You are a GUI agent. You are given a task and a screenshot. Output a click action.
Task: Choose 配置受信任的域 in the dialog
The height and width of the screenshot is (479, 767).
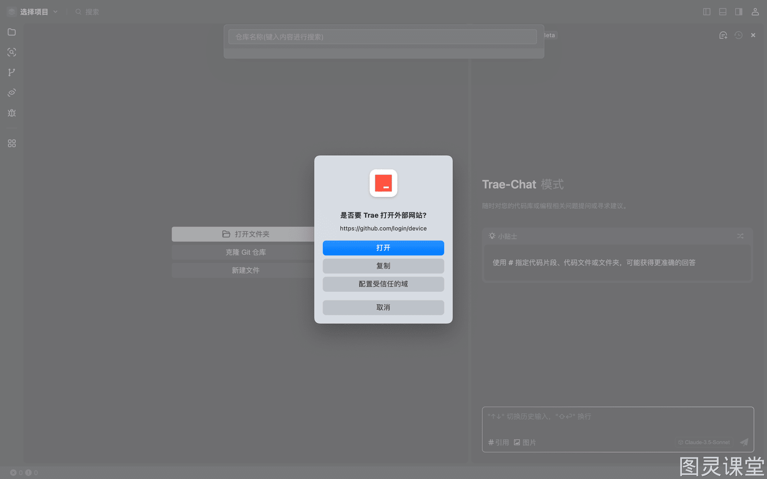click(x=383, y=284)
